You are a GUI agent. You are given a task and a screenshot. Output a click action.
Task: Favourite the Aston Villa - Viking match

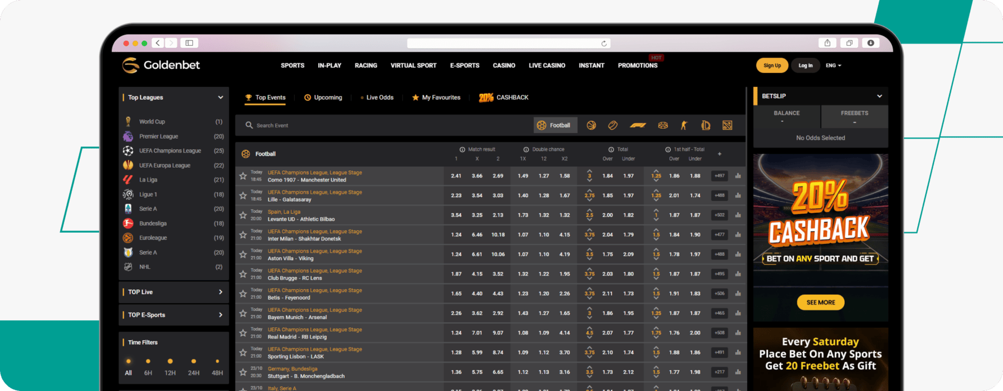pos(243,255)
